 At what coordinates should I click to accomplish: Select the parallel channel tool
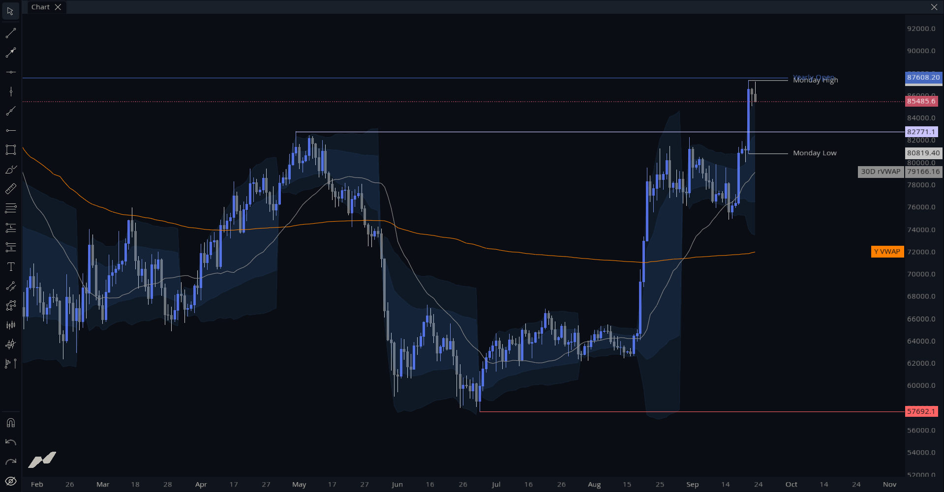10,286
